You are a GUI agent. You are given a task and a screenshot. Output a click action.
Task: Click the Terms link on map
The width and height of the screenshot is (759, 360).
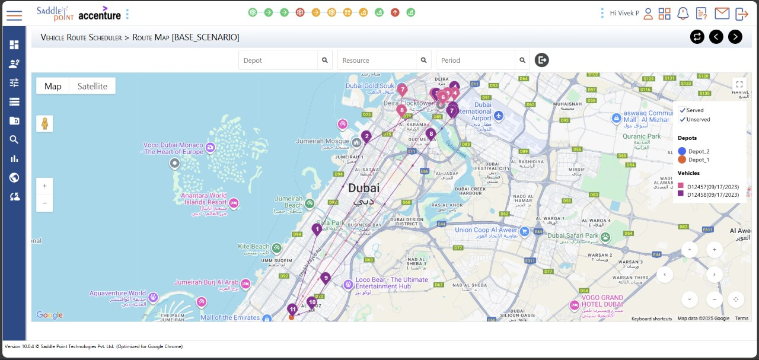(x=741, y=318)
